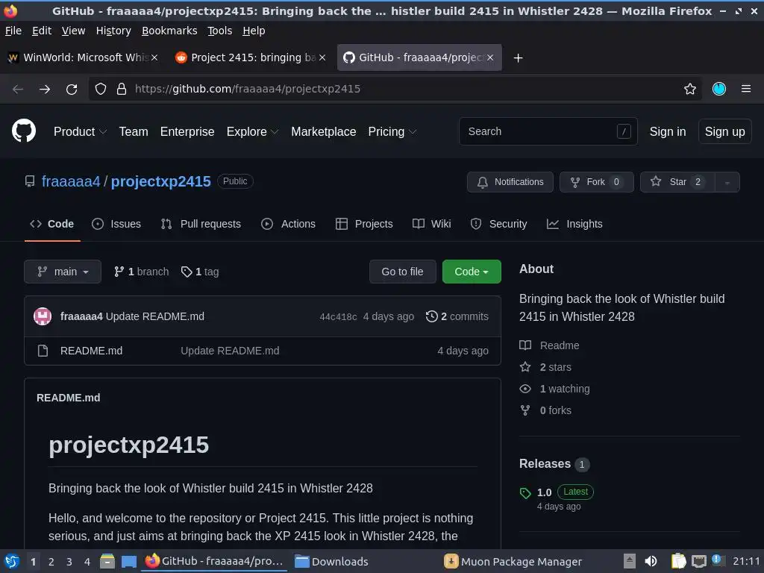
Task: Click the removable media tray icon
Action: (630, 561)
